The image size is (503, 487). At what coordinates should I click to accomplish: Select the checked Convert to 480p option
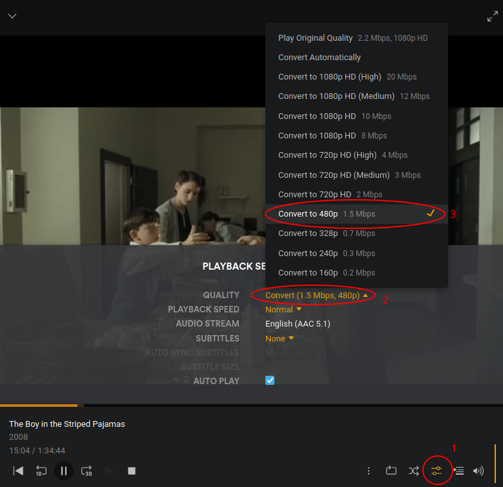[x=356, y=214]
